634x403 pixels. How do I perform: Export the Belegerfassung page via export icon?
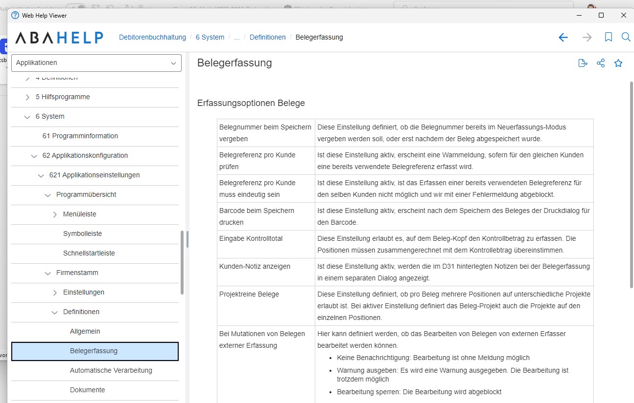click(x=583, y=63)
